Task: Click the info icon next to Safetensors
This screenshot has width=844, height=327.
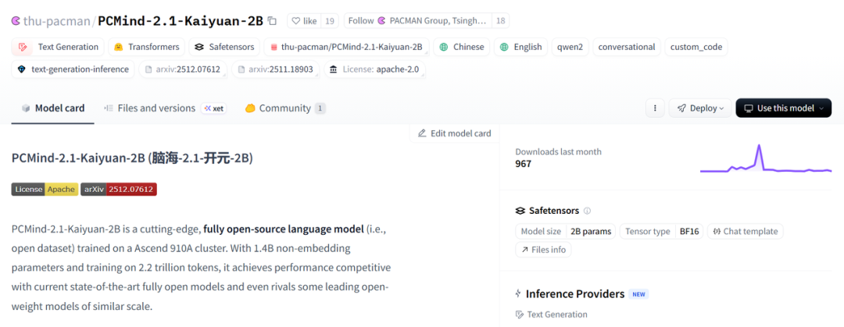Action: [x=587, y=211]
